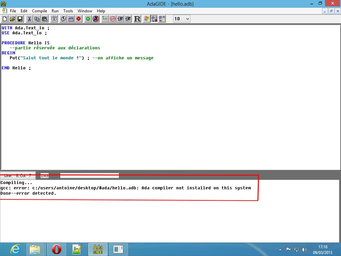Click the document icon left of File menu
The height and width of the screenshot is (256, 341).
pyautogui.click(x=5, y=11)
